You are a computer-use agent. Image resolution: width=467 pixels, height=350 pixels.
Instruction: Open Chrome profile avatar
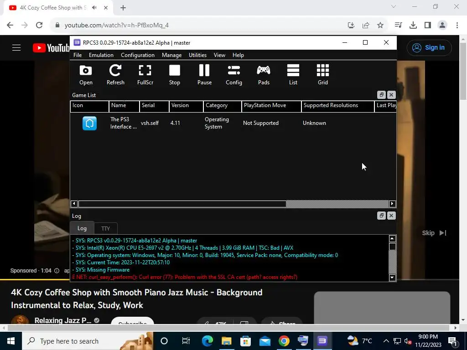442,26
